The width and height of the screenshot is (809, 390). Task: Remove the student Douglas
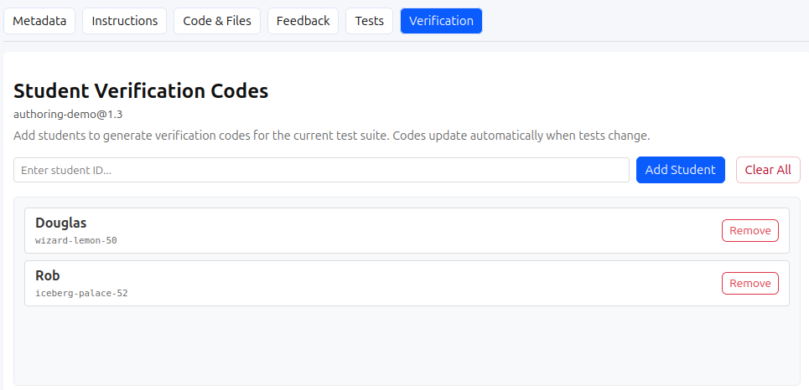point(750,230)
